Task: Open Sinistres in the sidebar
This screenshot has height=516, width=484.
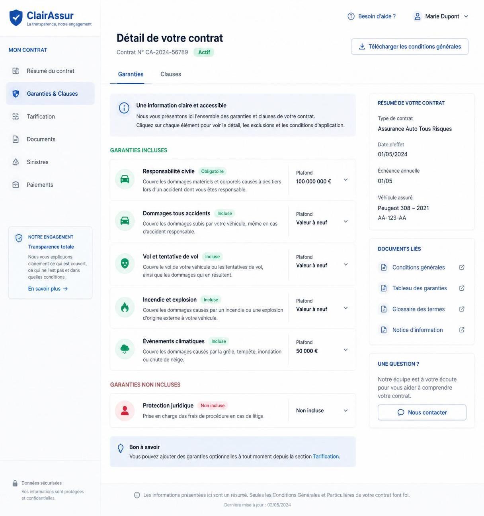Action: coord(51,162)
